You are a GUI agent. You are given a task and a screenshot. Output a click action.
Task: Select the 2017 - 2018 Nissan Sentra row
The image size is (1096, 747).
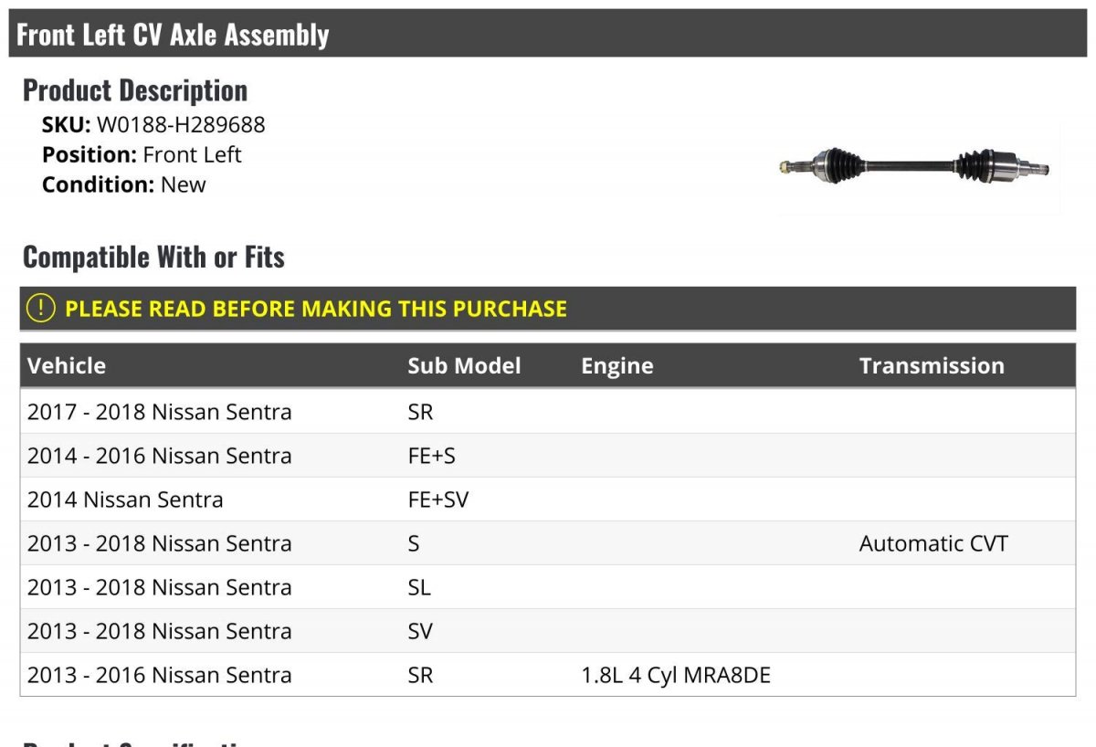(x=160, y=413)
